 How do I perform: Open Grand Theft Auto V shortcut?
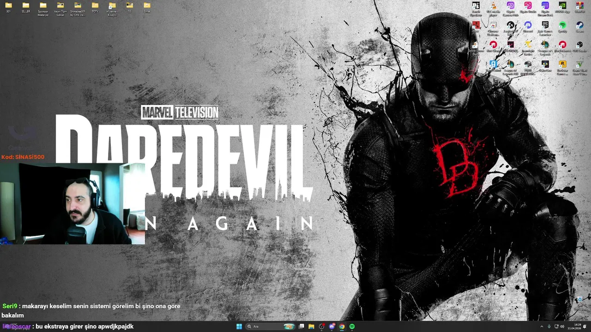pos(580,67)
